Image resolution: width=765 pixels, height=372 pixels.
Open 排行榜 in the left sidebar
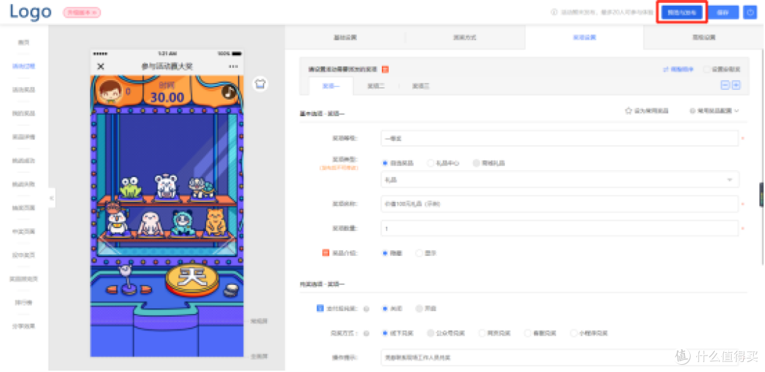point(24,302)
